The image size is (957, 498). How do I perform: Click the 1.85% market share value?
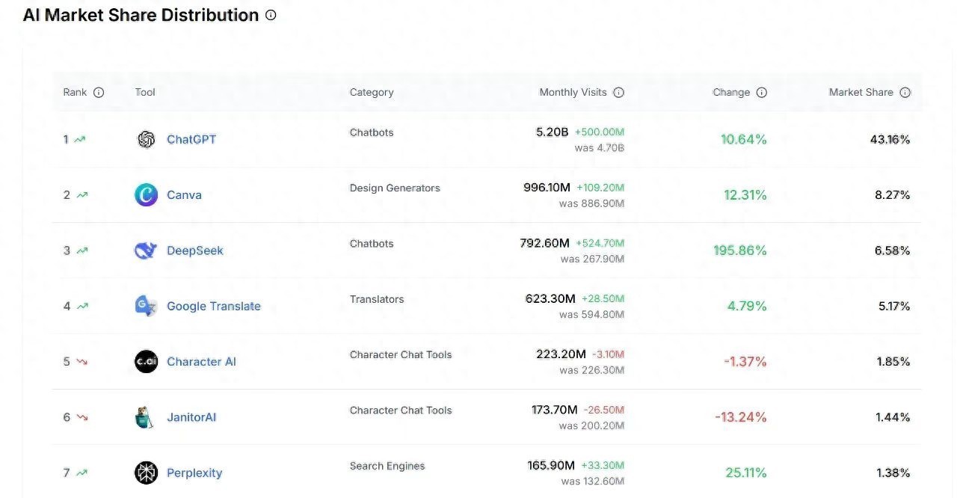[893, 362]
